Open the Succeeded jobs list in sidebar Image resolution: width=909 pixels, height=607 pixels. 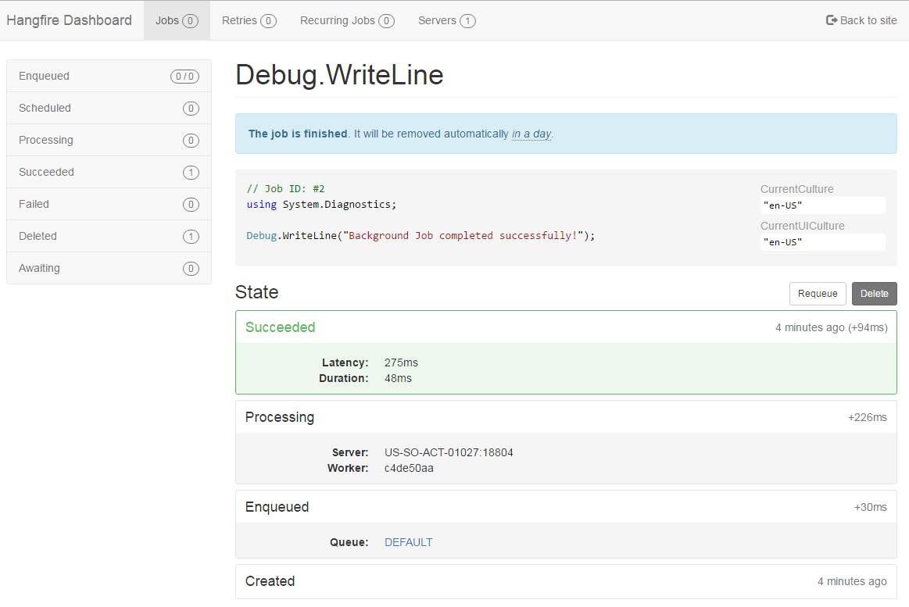109,172
